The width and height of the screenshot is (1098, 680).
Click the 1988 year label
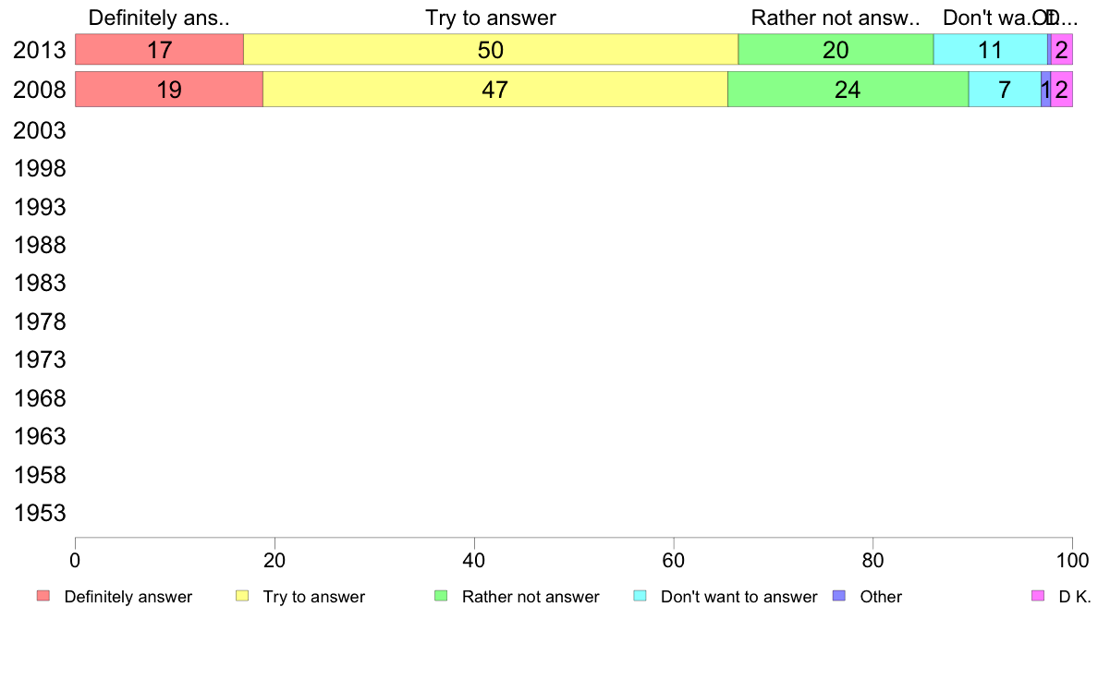(x=40, y=245)
